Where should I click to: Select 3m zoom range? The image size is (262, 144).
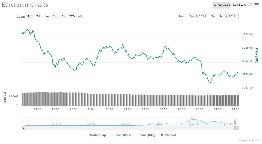pos(55,17)
